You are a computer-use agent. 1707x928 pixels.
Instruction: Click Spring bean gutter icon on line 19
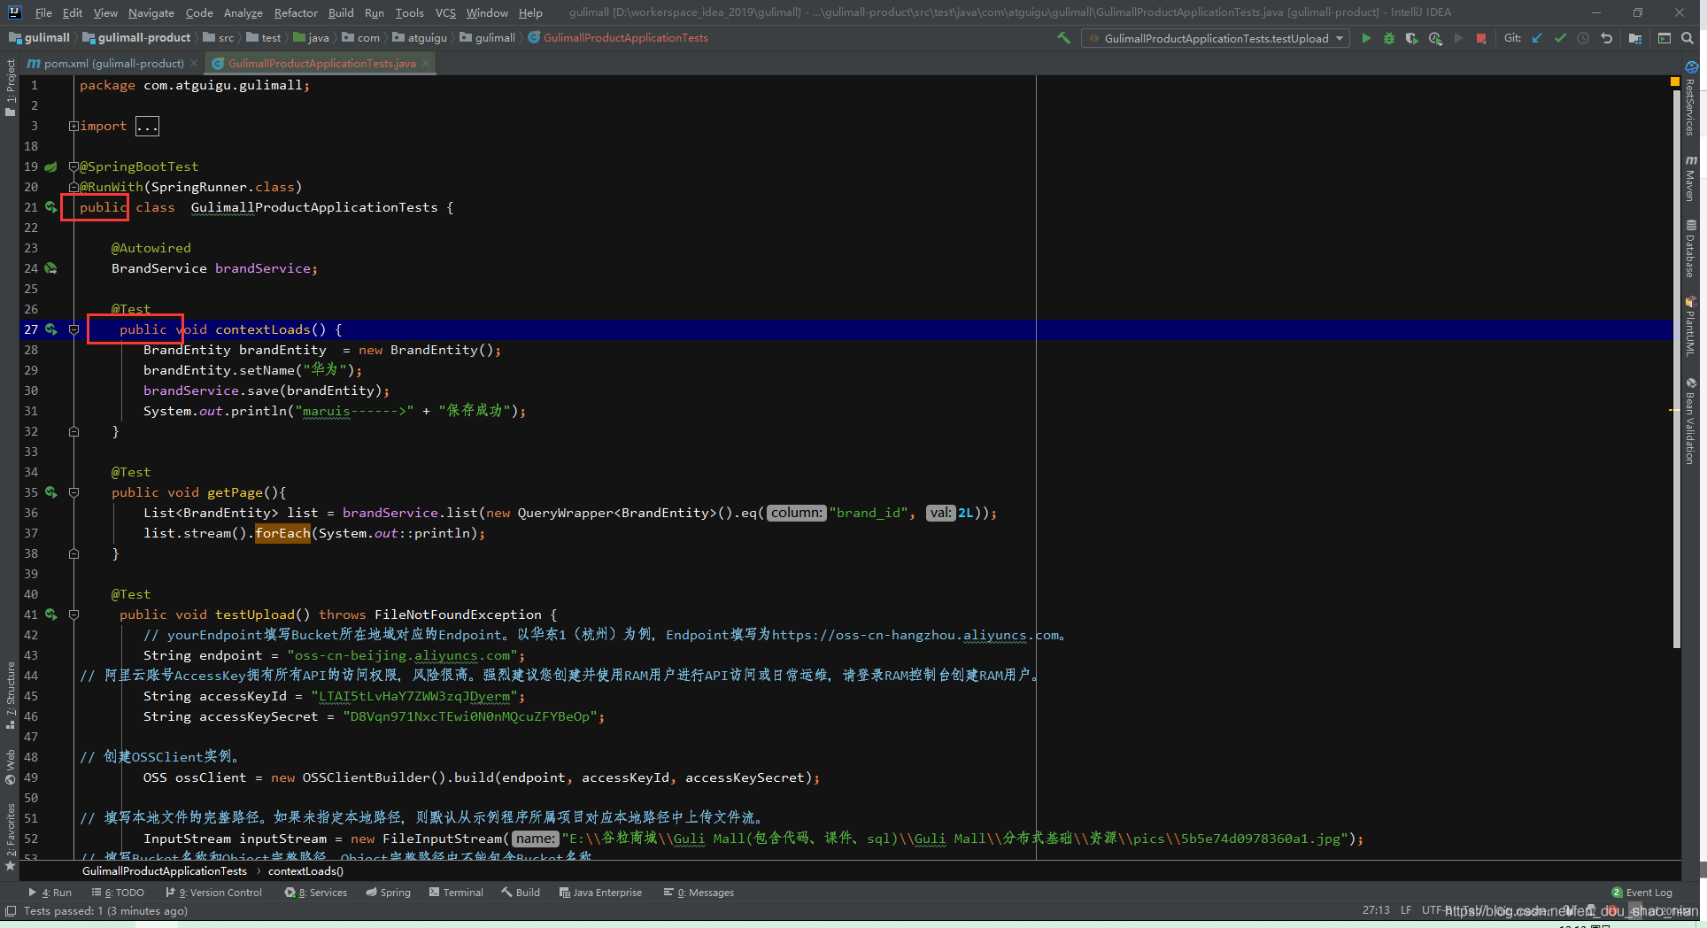pyautogui.click(x=51, y=166)
